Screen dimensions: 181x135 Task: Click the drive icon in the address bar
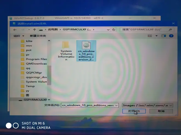pyautogui.click(x=41, y=30)
